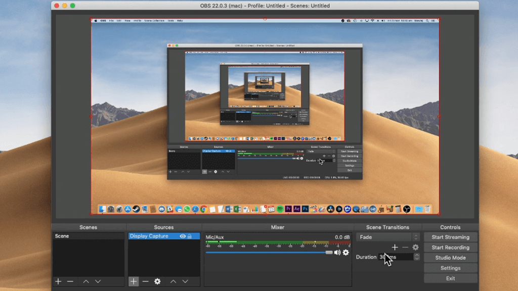Viewport: 518px width, 291px height.
Task: Open source properties via the Sources gear icon
Action: tap(157, 281)
